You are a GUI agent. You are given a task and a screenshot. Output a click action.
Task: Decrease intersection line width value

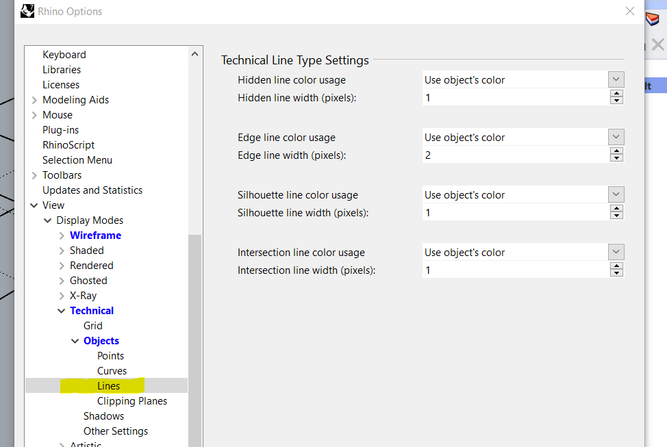point(617,274)
